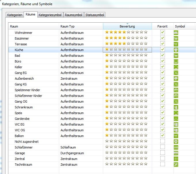The image size is (196, 174).
Task: Click the tools symbol for Technikraum
Action: (176, 165)
